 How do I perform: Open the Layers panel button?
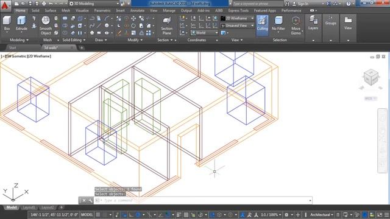313,23
